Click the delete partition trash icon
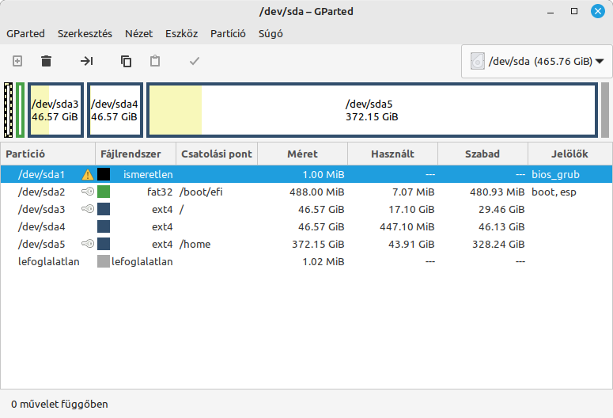Screen dimensions: 613x418 tap(46, 61)
